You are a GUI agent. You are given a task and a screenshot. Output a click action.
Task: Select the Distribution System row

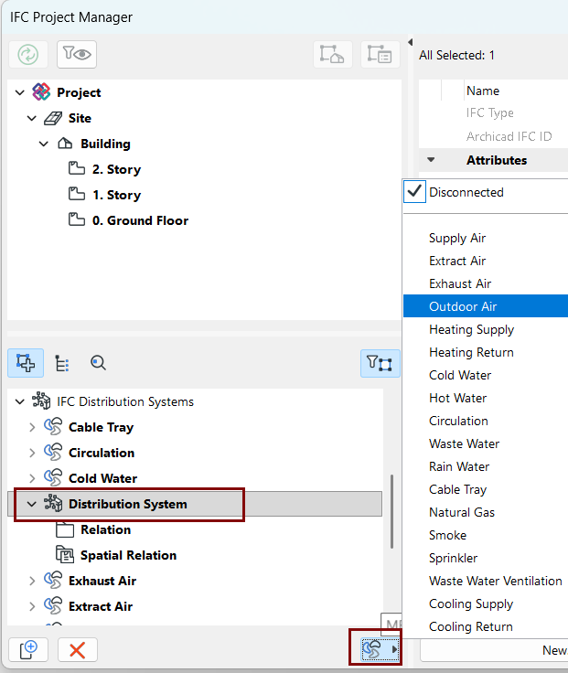(195, 504)
